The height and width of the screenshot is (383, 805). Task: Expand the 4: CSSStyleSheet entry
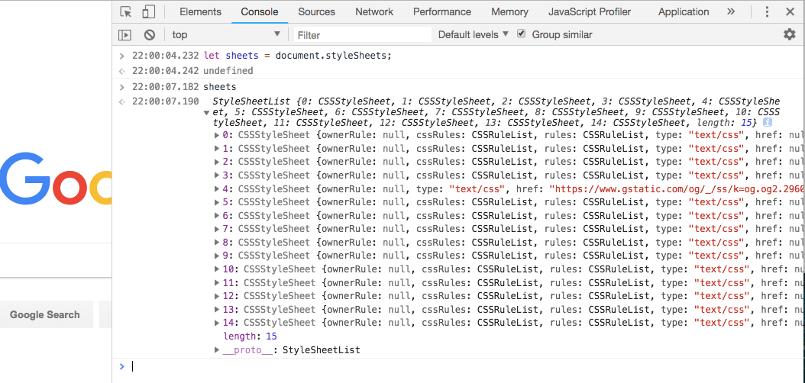pos(218,189)
